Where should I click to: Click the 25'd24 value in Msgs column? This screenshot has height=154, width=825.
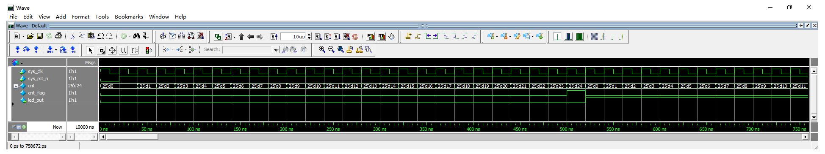coord(75,86)
